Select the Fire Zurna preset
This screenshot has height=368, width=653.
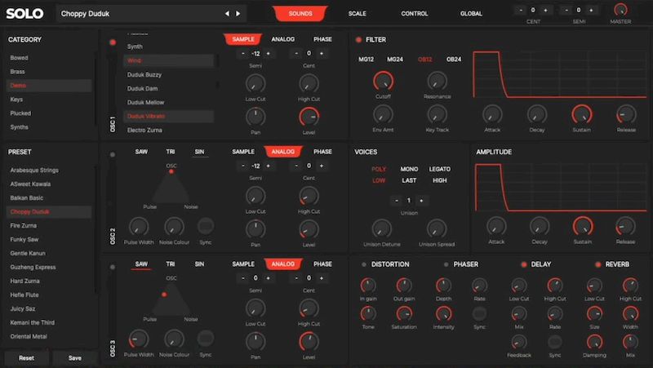(24, 224)
